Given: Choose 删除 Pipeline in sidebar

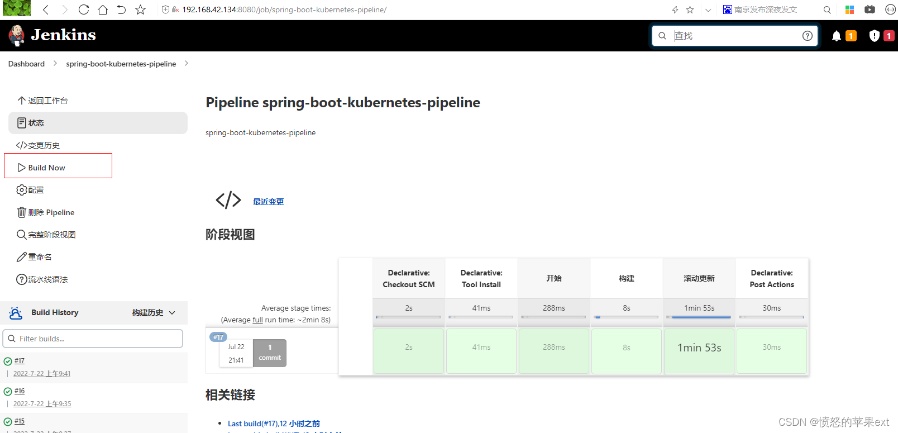Looking at the screenshot, I should [x=98, y=212].
